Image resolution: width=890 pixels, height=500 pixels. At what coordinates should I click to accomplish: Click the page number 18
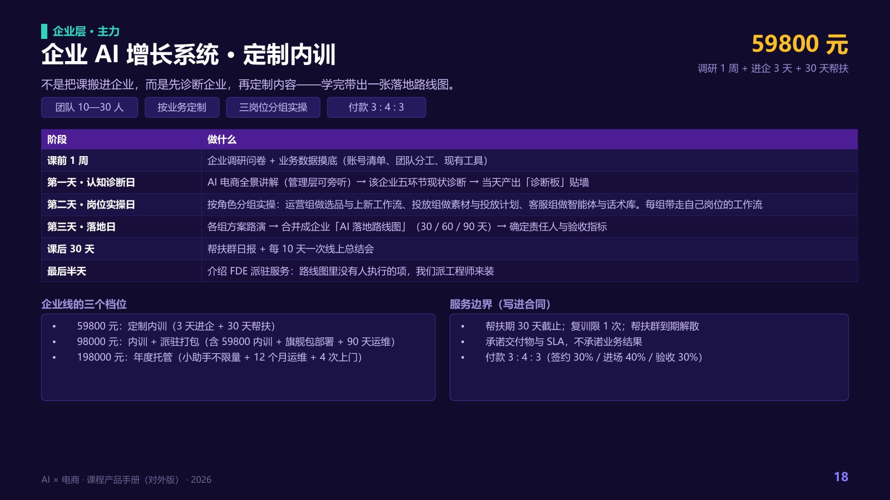841,477
